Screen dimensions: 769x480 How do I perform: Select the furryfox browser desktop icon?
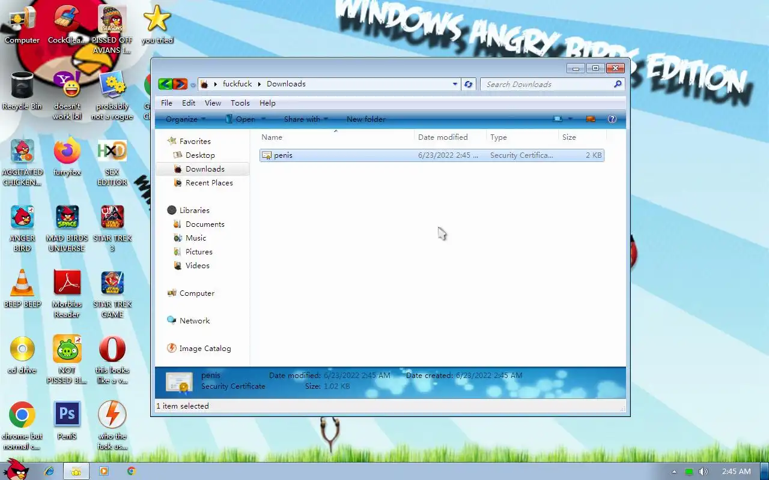point(67,157)
